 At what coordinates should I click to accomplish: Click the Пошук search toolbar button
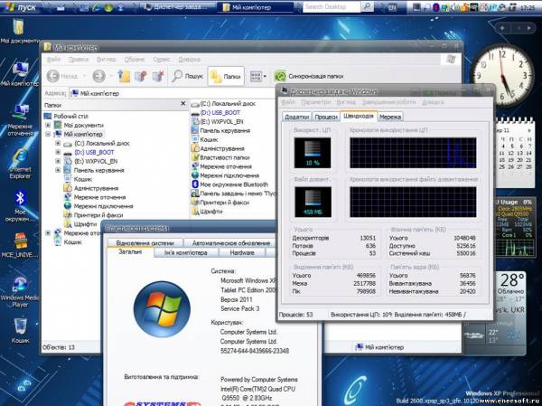[x=187, y=76]
